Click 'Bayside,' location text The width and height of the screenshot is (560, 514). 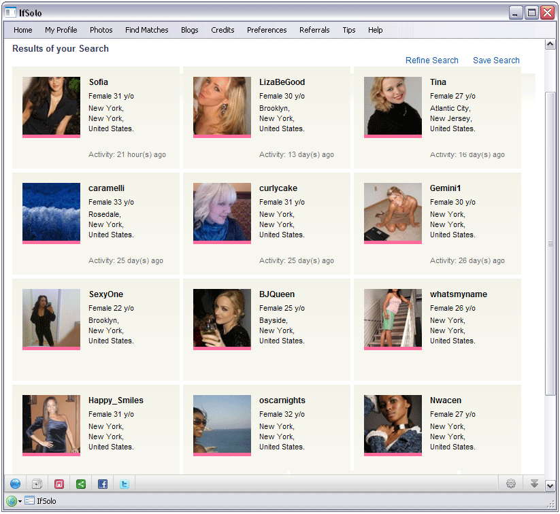(274, 320)
